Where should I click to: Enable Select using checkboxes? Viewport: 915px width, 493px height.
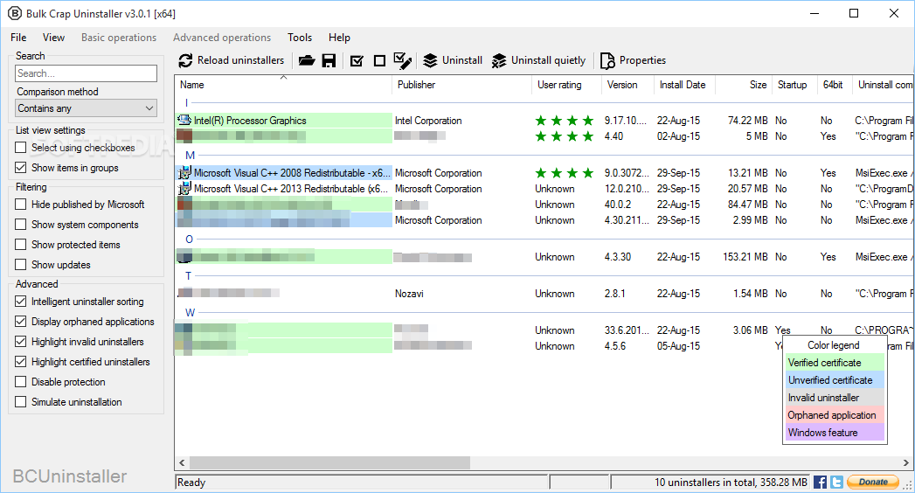(20, 148)
